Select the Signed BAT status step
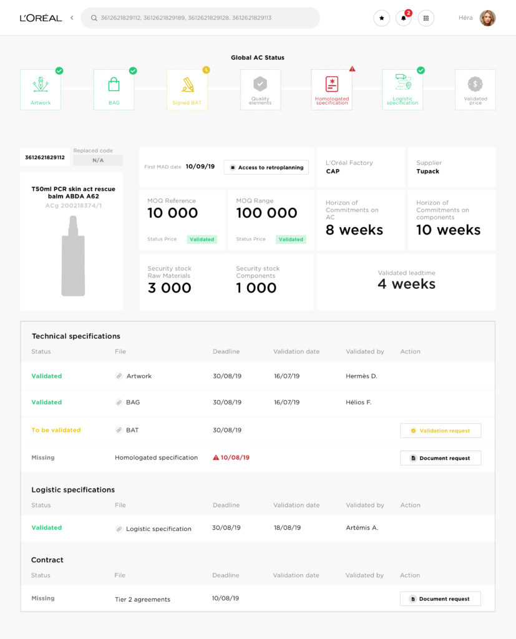Viewport: 516px width, 639px height. (x=187, y=90)
